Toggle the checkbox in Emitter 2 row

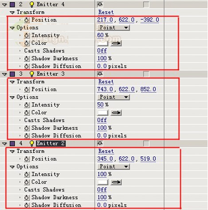[x=146, y=143]
